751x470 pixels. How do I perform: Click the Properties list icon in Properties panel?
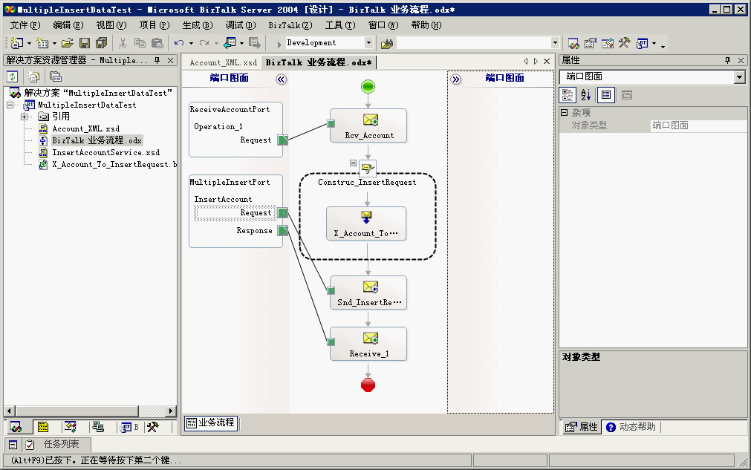606,95
